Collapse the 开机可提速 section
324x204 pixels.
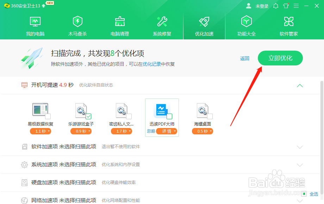[x=300, y=85]
